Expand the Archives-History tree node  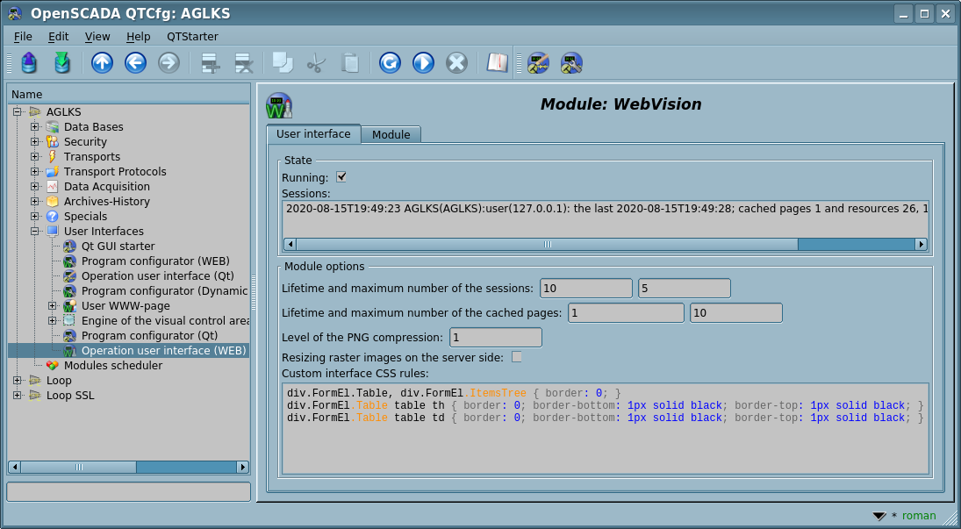click(35, 201)
